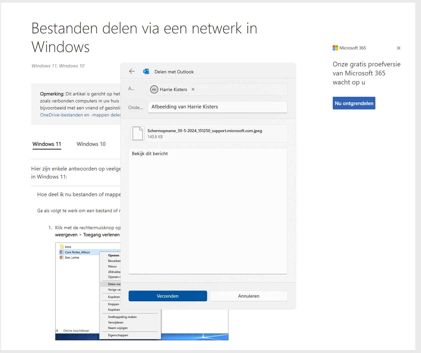Click the Outlook icon in the dialog header

[x=146, y=71]
